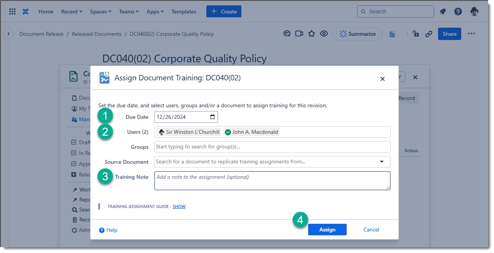Viewport: 494px width, 253px height.
Task: Click the Confluence logo icon
Action: (x=25, y=12)
